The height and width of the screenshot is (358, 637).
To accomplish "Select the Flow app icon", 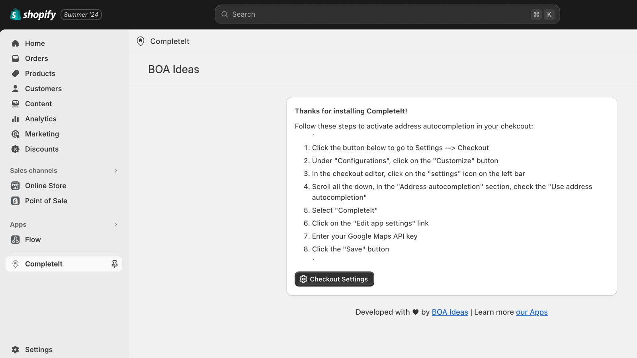I will 15,239.
